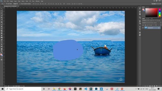Click the background color swatch in Color panel
This screenshot has width=162, height=91.
point(144,11)
